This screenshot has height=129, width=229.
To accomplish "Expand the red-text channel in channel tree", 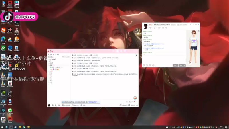I will click(49, 71).
